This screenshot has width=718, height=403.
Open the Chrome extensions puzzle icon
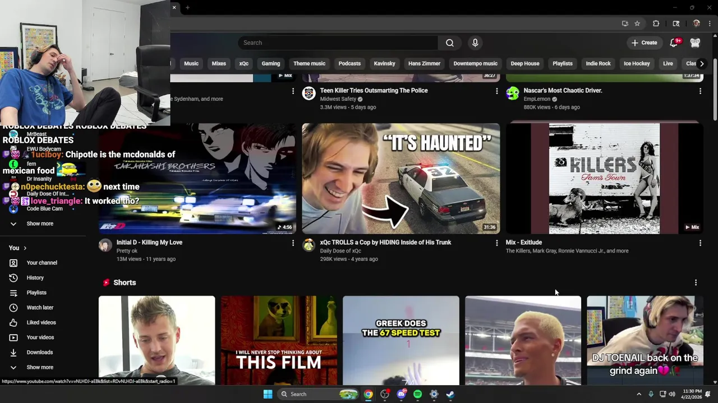656,24
